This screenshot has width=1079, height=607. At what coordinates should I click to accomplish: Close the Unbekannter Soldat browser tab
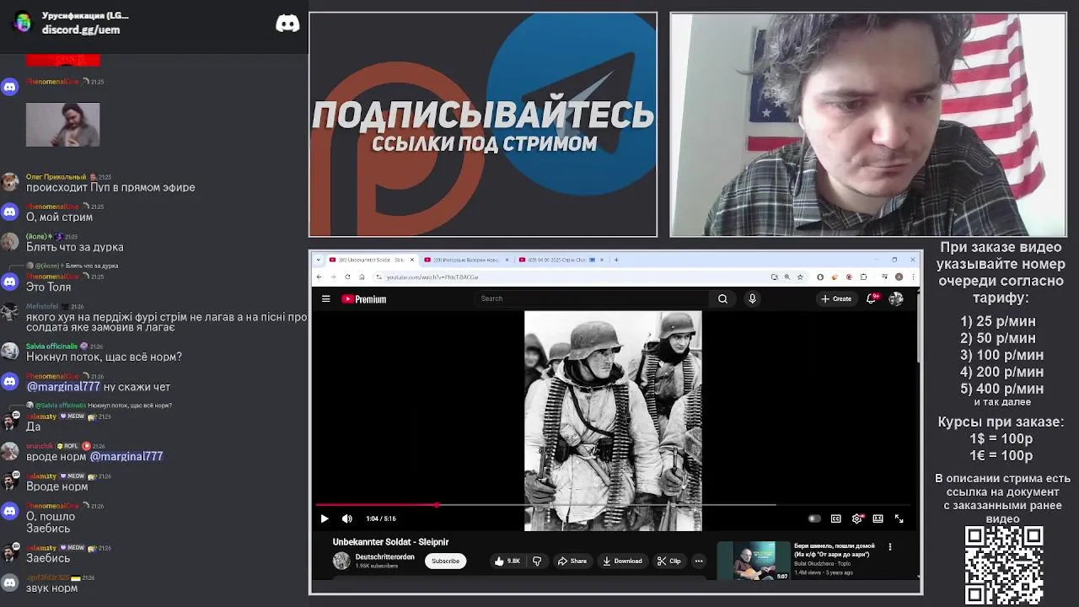pyautogui.click(x=412, y=260)
